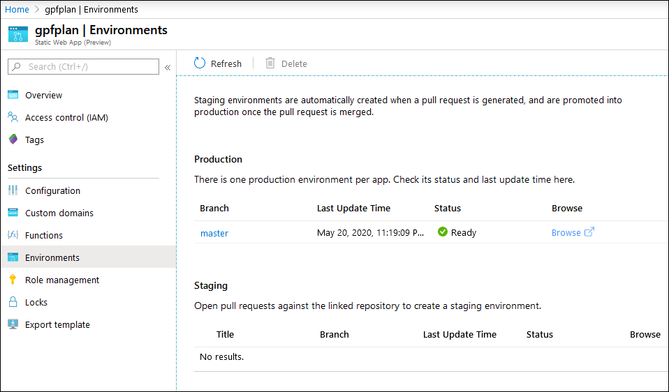Click the Static Web App (Preview) subtitle

click(73, 42)
